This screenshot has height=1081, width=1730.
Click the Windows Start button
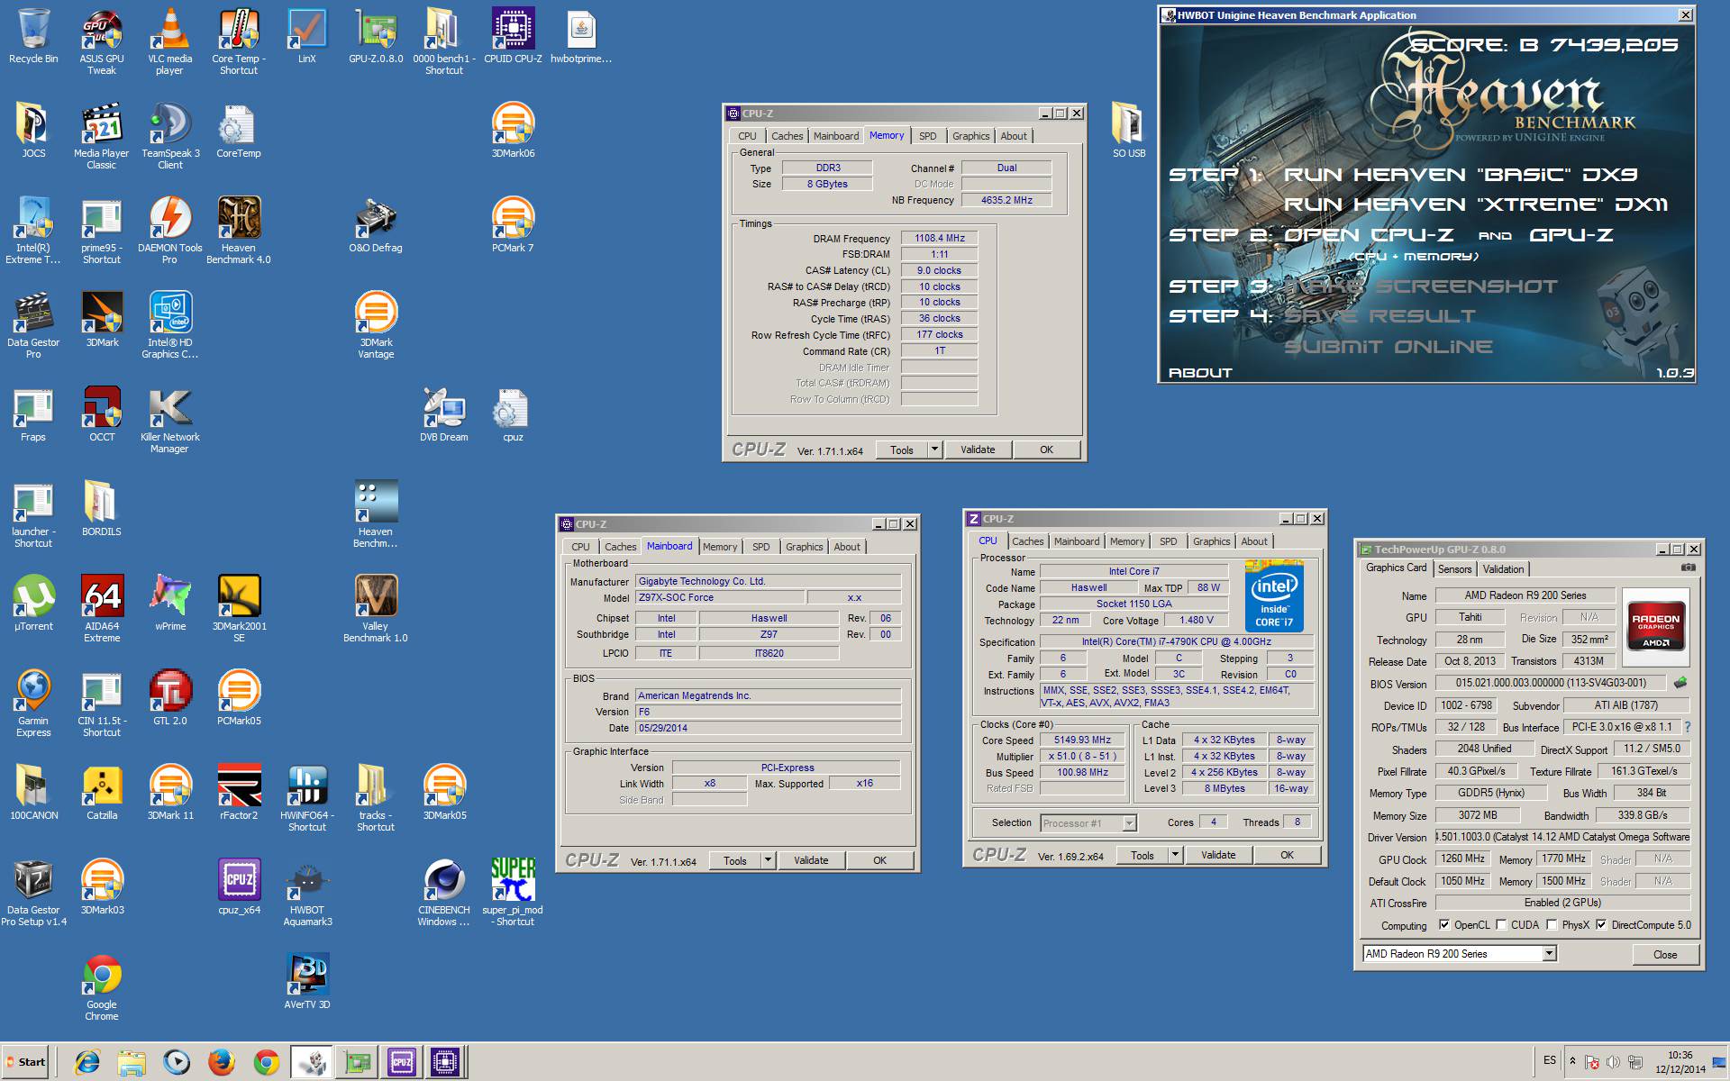(26, 1062)
